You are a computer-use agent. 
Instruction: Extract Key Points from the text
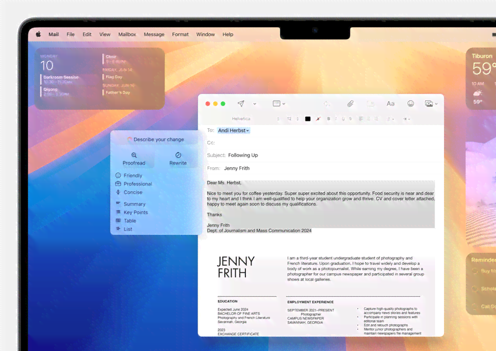click(131, 212)
